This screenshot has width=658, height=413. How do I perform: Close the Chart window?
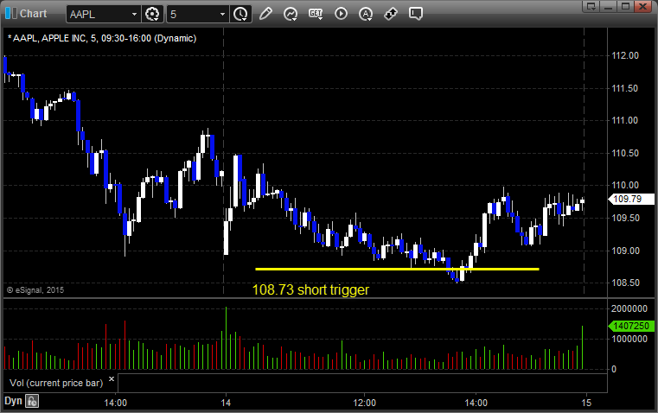[643, 6]
